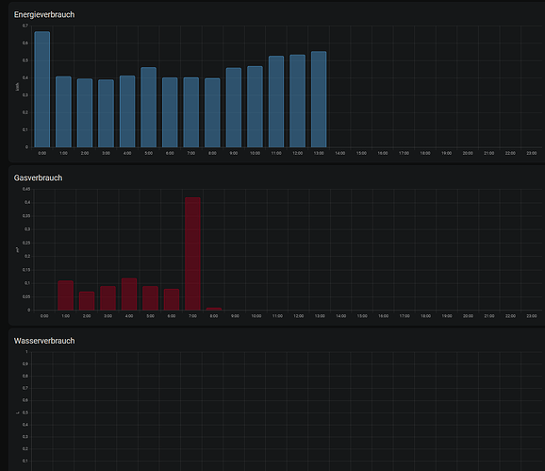Select the 3:00 red gas bar
Image resolution: width=545 pixels, height=471 pixels.
click(x=108, y=298)
